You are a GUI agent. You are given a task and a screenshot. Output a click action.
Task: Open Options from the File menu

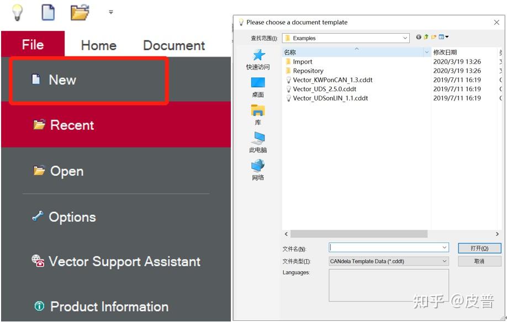coord(116,217)
